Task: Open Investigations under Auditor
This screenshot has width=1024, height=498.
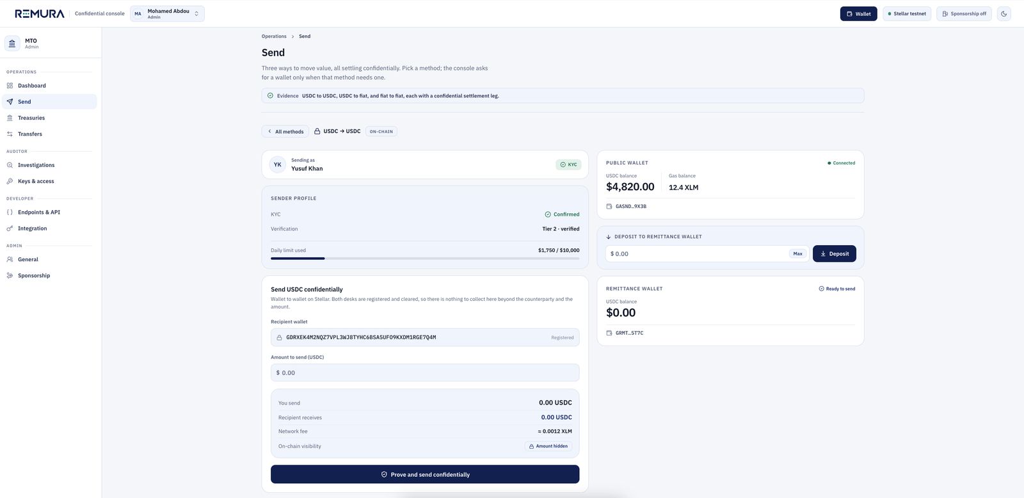Action: click(49, 165)
